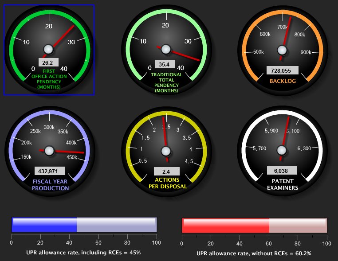338x261 pixels.
Task: Click "UPR allowance rate, including RCEs" caption
Action: tap(83, 253)
